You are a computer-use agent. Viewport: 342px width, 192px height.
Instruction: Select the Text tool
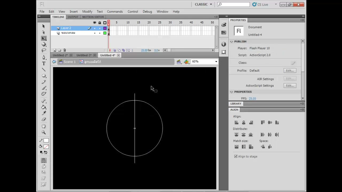(44, 63)
